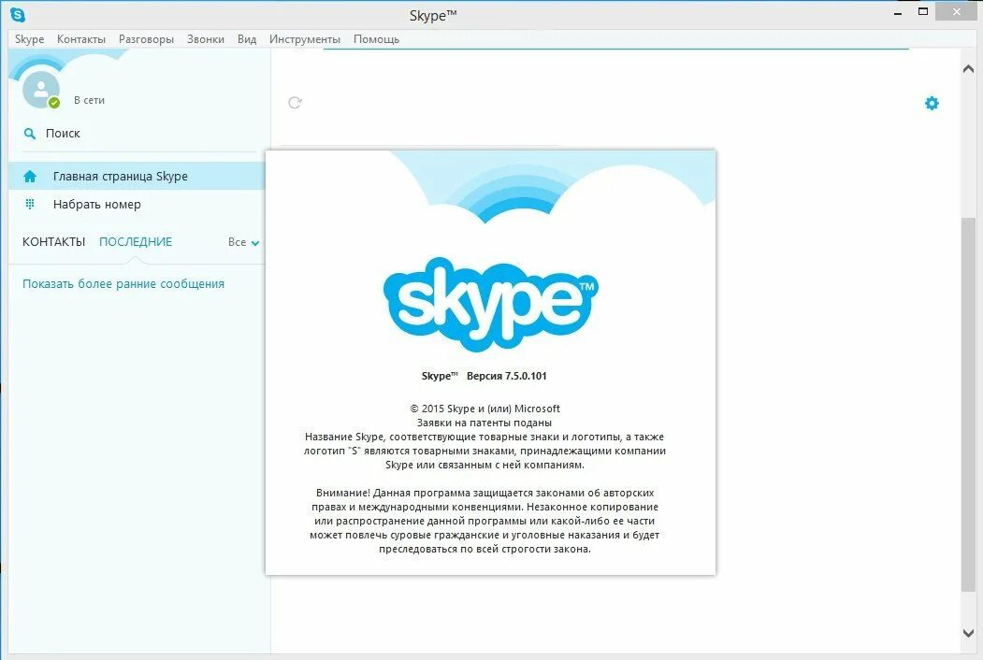This screenshot has height=660, width=983.
Task: Open the Звонки menu
Action: [x=206, y=39]
